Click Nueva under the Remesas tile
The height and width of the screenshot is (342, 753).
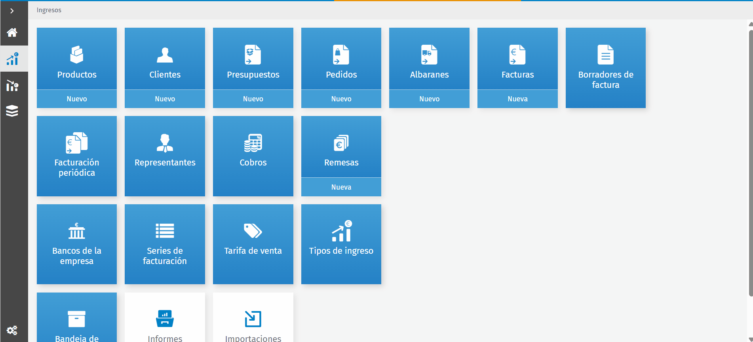coord(341,187)
